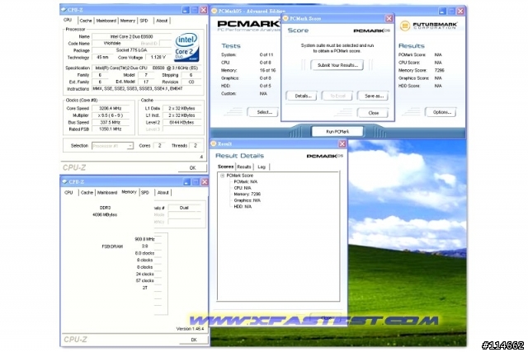The height and width of the screenshot is (352, 528).
Task: Select SPD tab in bottom CPU-Z window
Action: pos(145,193)
